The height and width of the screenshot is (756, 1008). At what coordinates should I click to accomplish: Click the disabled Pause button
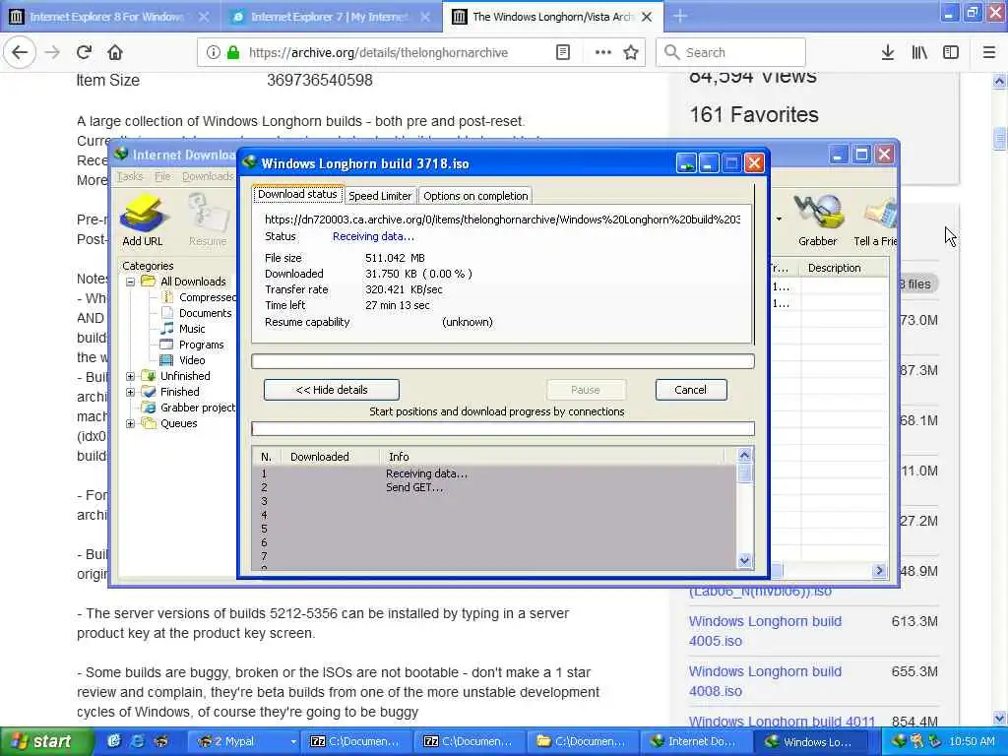click(586, 390)
